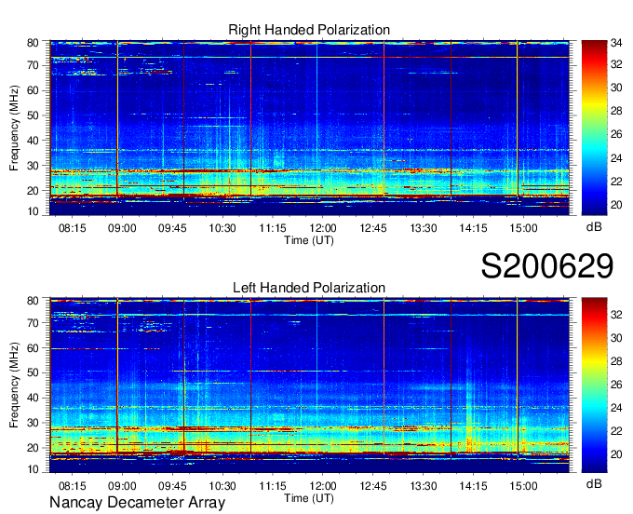Screen dimensions: 633x514
Task: Click the 09:00 tick of upper plot
Action: click(122, 228)
